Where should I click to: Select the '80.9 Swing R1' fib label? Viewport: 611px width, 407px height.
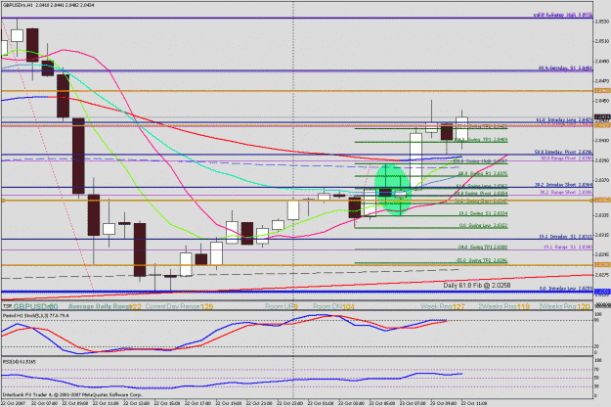(483, 173)
